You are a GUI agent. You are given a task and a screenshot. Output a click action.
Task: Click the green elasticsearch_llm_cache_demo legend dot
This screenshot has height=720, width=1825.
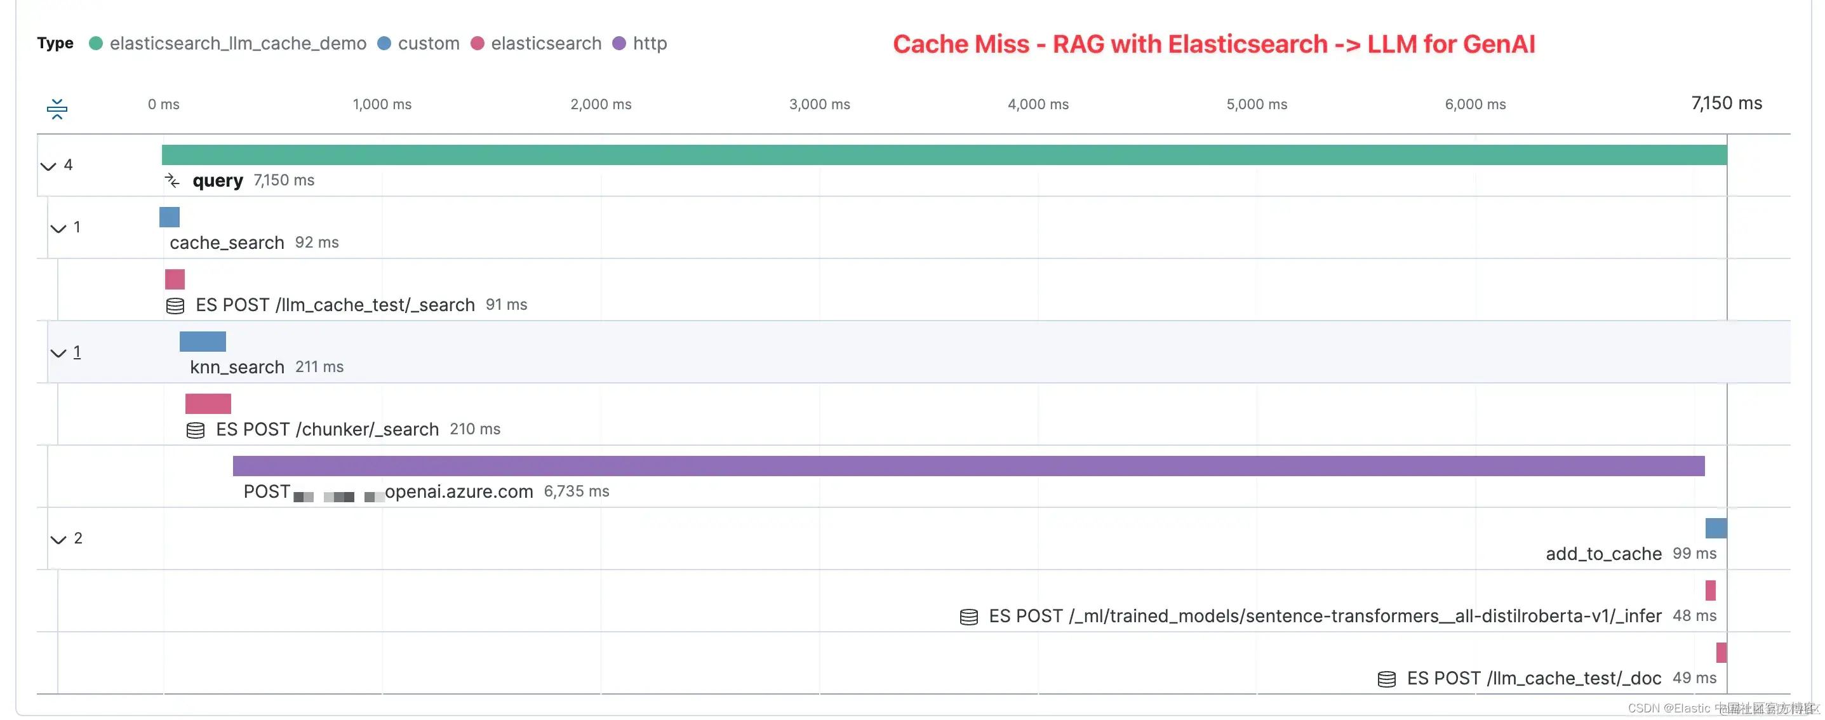click(96, 43)
